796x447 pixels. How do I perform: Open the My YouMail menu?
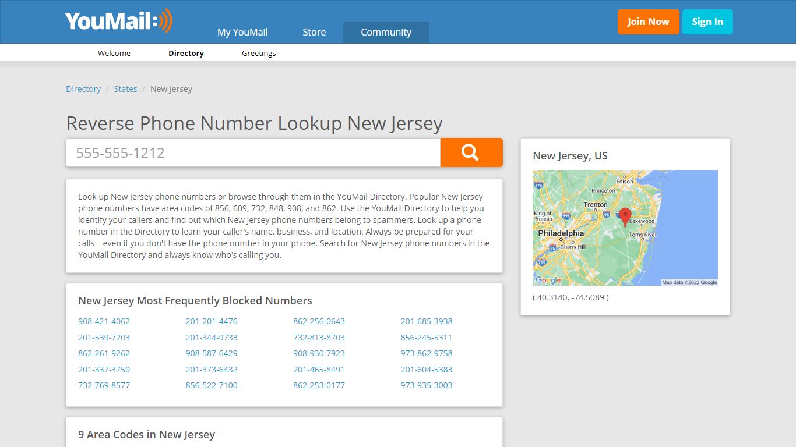tap(242, 32)
